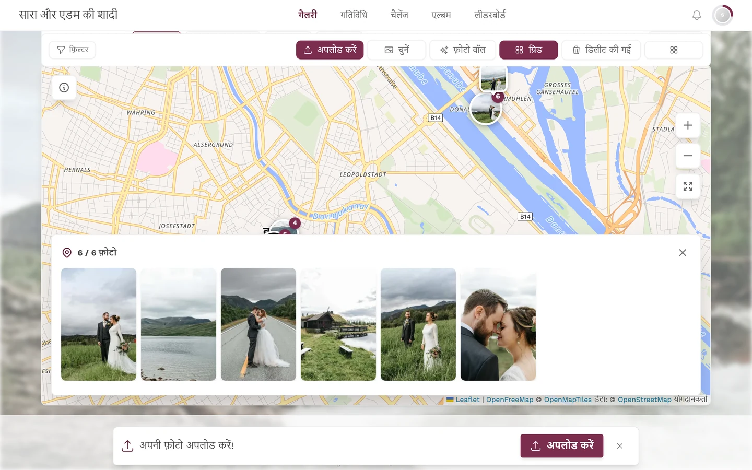Toggle fullscreen map view

click(x=688, y=186)
